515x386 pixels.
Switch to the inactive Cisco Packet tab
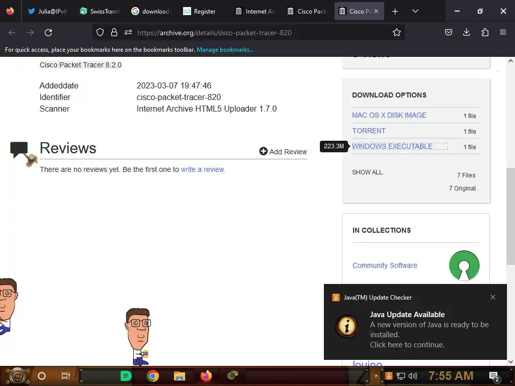[x=307, y=11]
